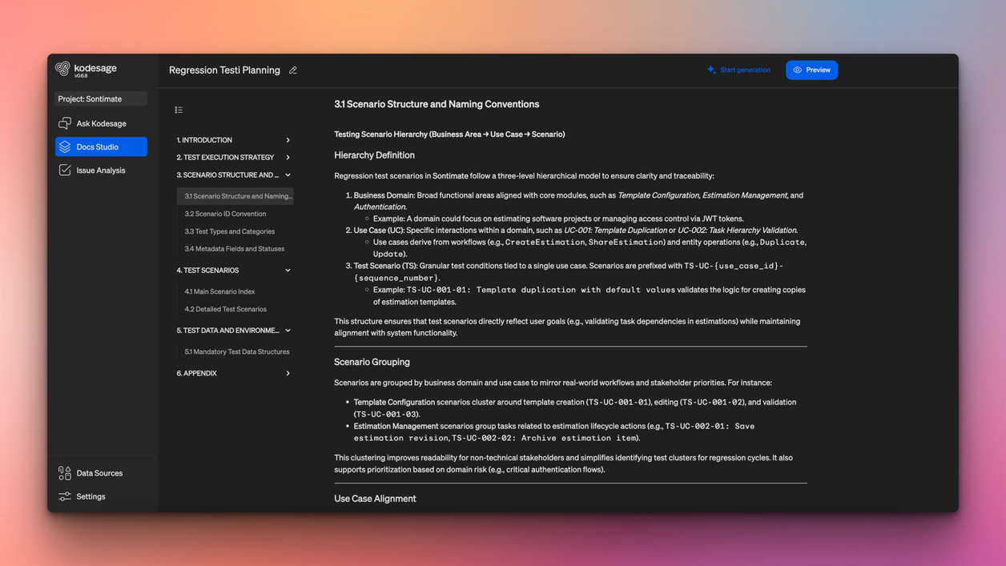Expand the 1. INTRODUCTION section
Screen dimensions: 1006x566
point(288,139)
